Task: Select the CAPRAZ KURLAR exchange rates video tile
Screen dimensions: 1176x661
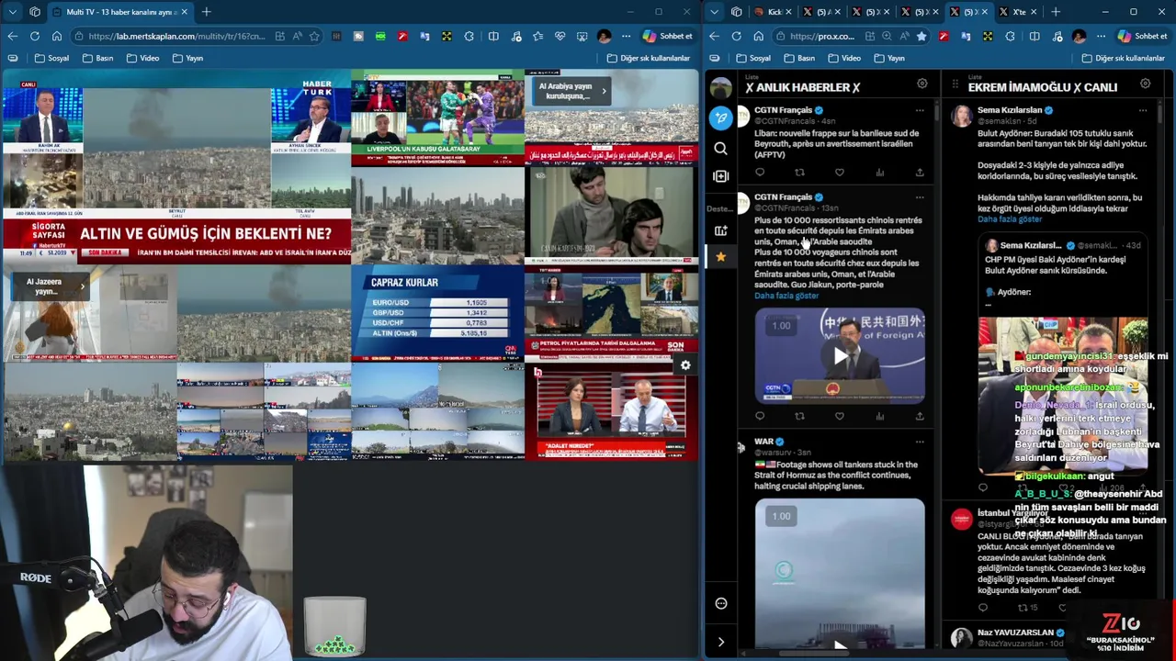Action: (x=437, y=313)
